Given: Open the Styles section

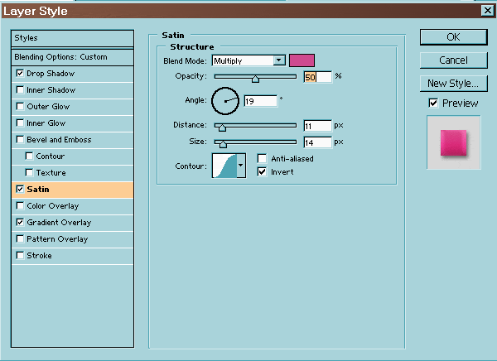Looking at the screenshot, I should (x=72, y=38).
